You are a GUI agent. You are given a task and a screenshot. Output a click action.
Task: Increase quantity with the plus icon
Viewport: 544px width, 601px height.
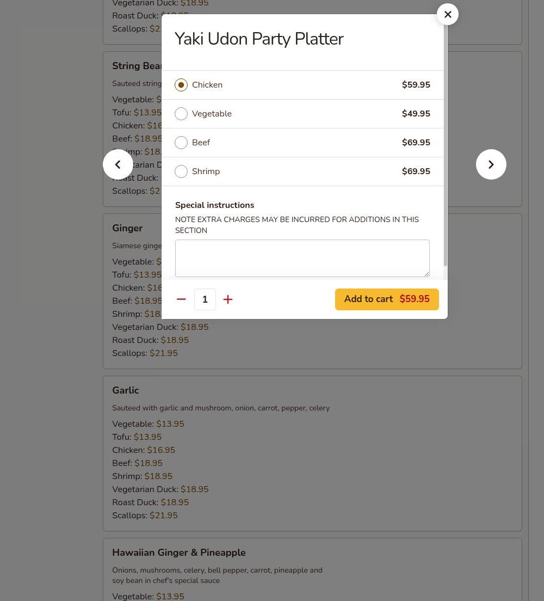pos(228,299)
